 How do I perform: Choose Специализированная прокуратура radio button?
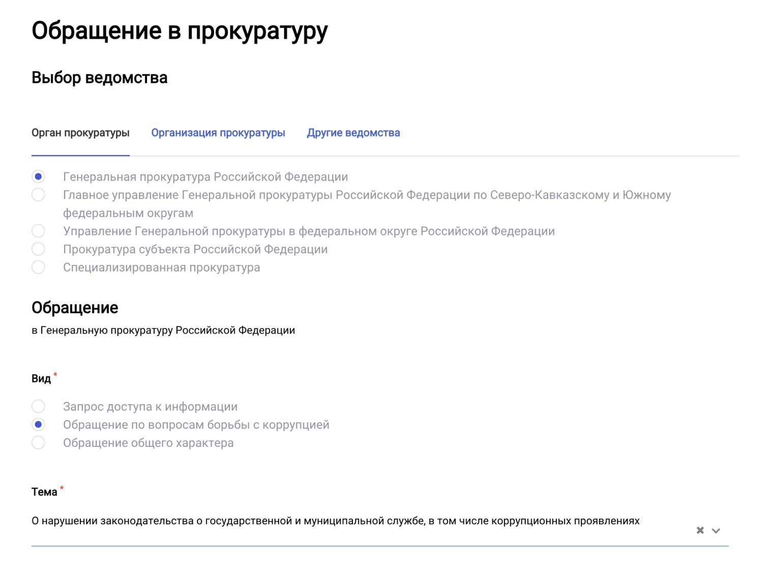[x=38, y=267]
